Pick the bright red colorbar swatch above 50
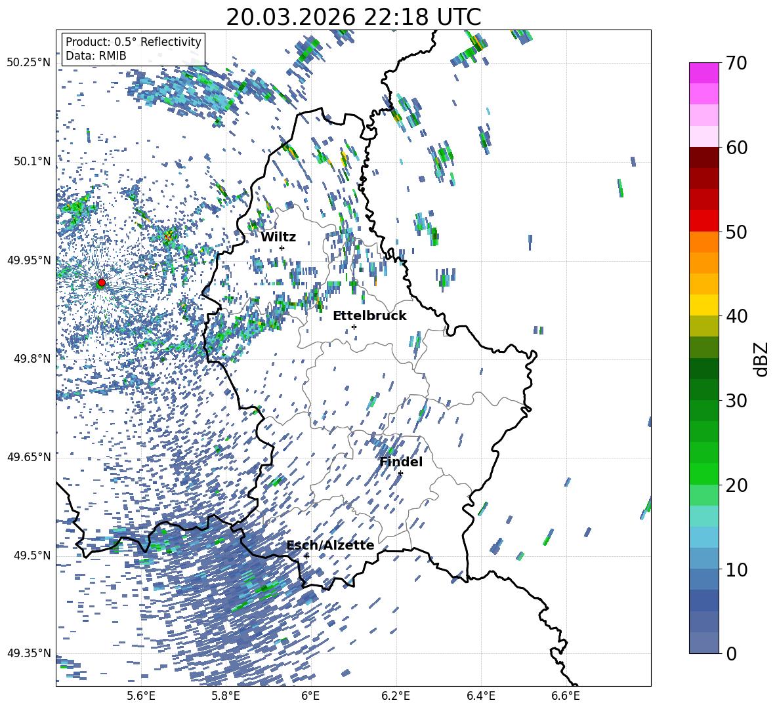 703,220
